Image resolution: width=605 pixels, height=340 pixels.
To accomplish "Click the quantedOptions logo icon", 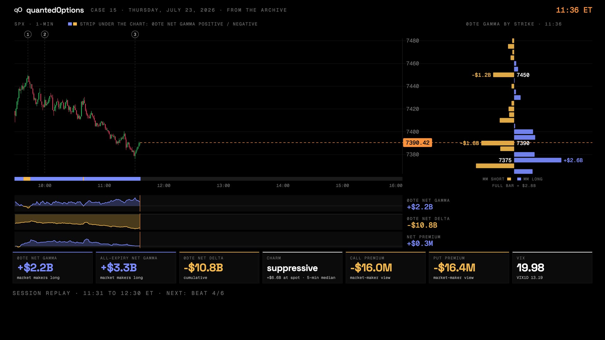I will click(18, 10).
